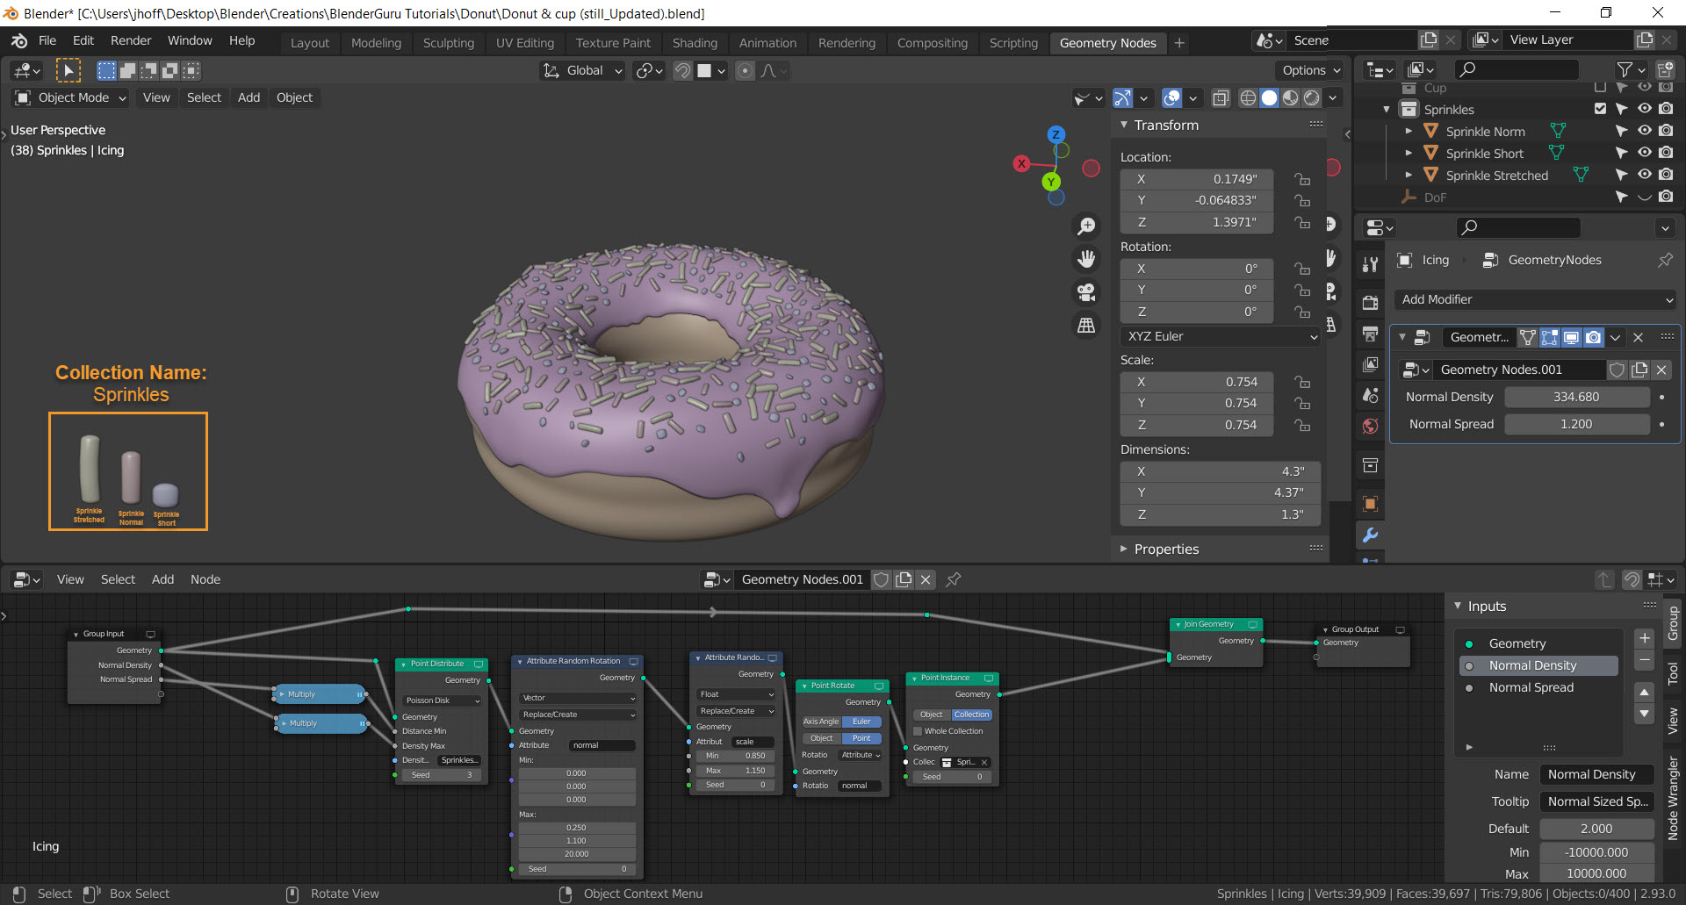1686x905 pixels.
Task: Add a new input socket with plus button
Action: click(x=1645, y=638)
